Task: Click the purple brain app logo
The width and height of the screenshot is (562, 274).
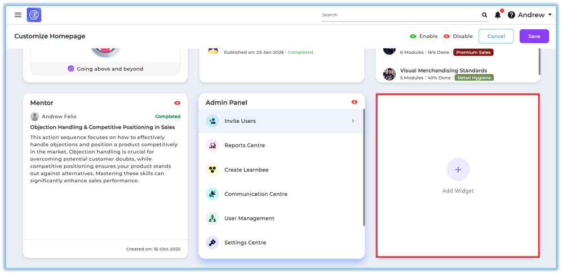Action: coord(34,15)
